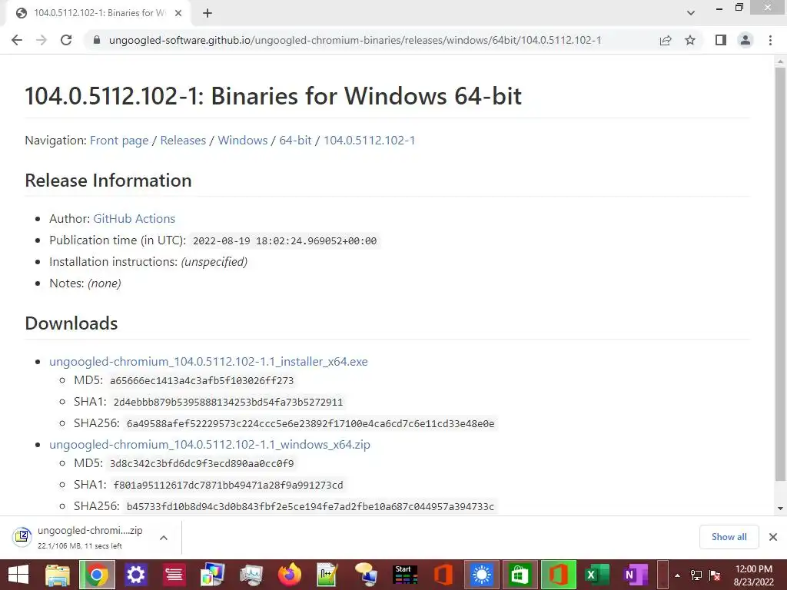The image size is (787, 590).
Task: Open the GitHub Actions author link
Action: [134, 219]
